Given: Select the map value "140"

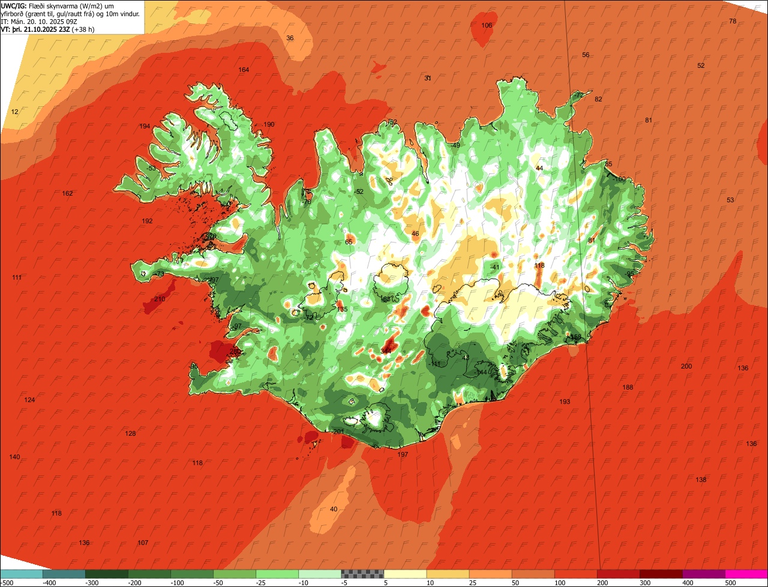Looking at the screenshot, I should click(x=14, y=457).
